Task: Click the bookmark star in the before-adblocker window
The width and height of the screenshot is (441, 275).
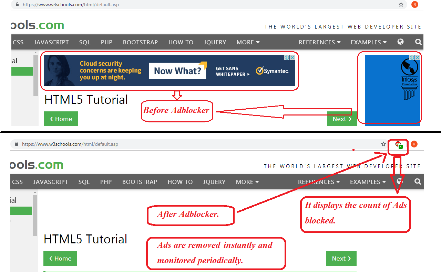Action: pos(401,4)
